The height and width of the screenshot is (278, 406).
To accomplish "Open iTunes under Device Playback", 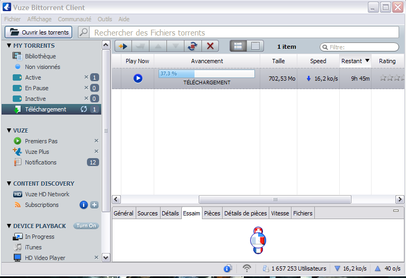I will tap(33, 247).
